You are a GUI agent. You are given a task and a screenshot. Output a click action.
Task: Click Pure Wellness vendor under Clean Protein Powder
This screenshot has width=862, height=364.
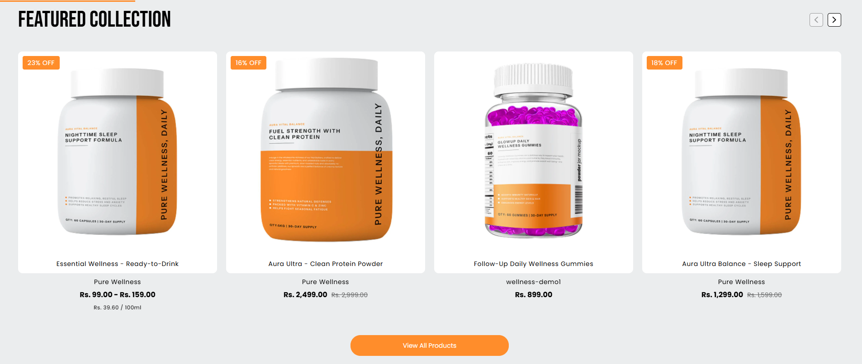point(326,282)
